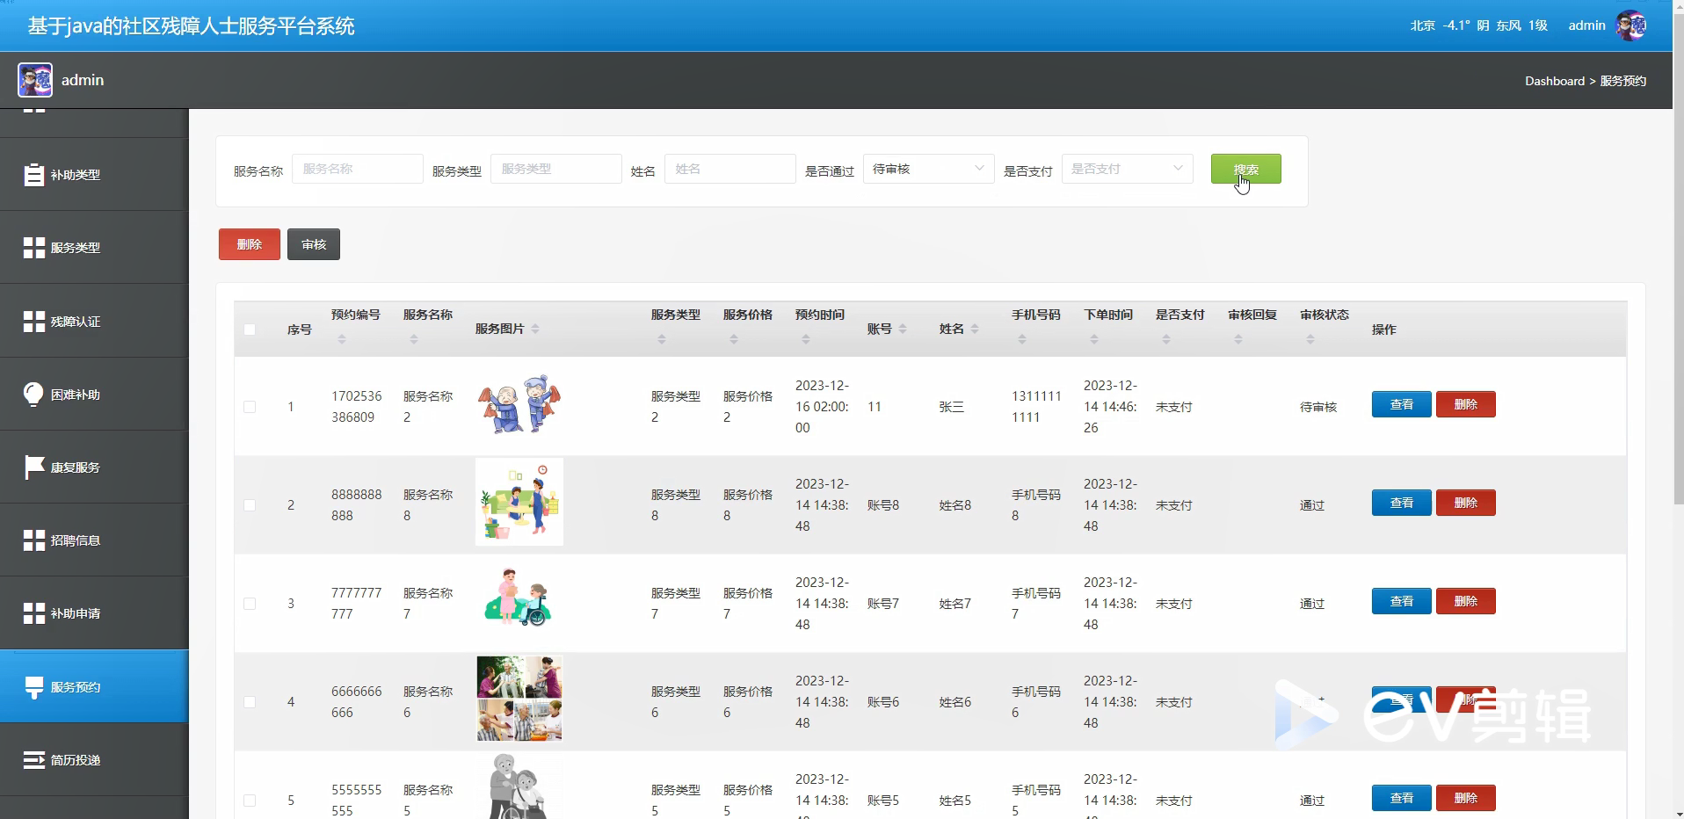Image resolution: width=1684 pixels, height=819 pixels.
Task: Toggle the select-all checkbox in table header
Action: (250, 330)
